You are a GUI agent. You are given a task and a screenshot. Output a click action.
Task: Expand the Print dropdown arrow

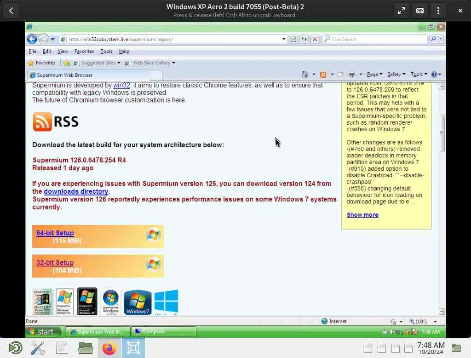point(361,74)
